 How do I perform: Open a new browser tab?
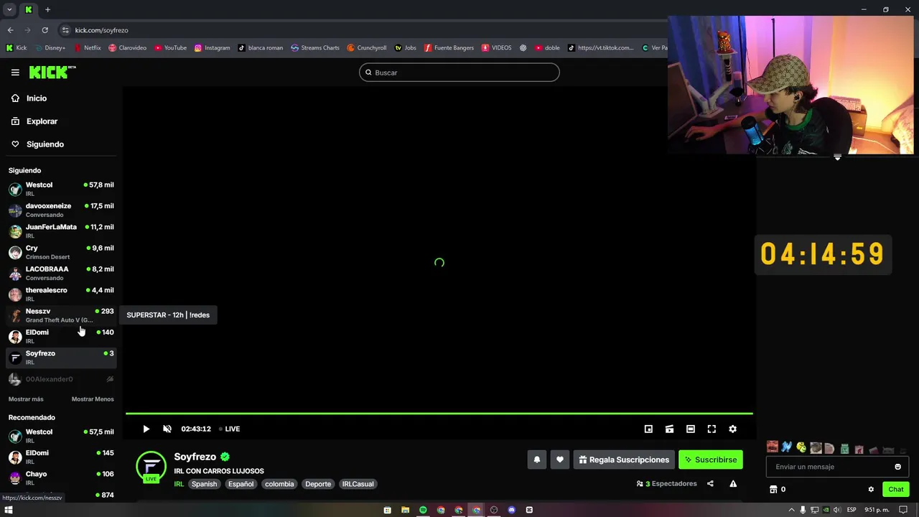click(47, 9)
